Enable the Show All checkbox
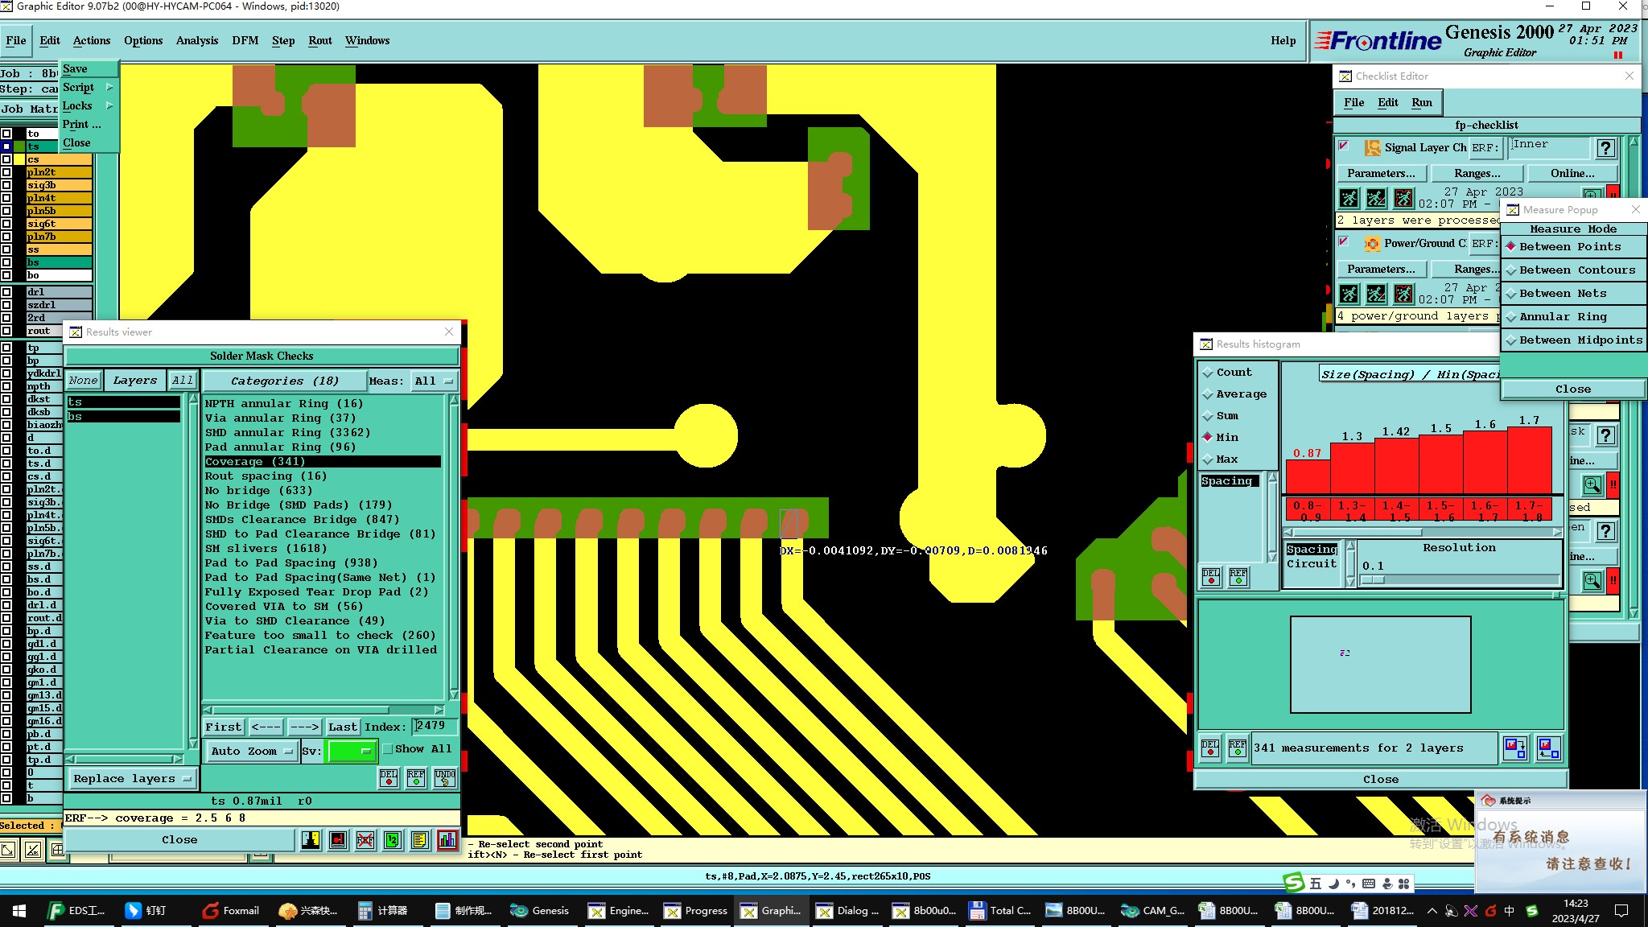 388,749
